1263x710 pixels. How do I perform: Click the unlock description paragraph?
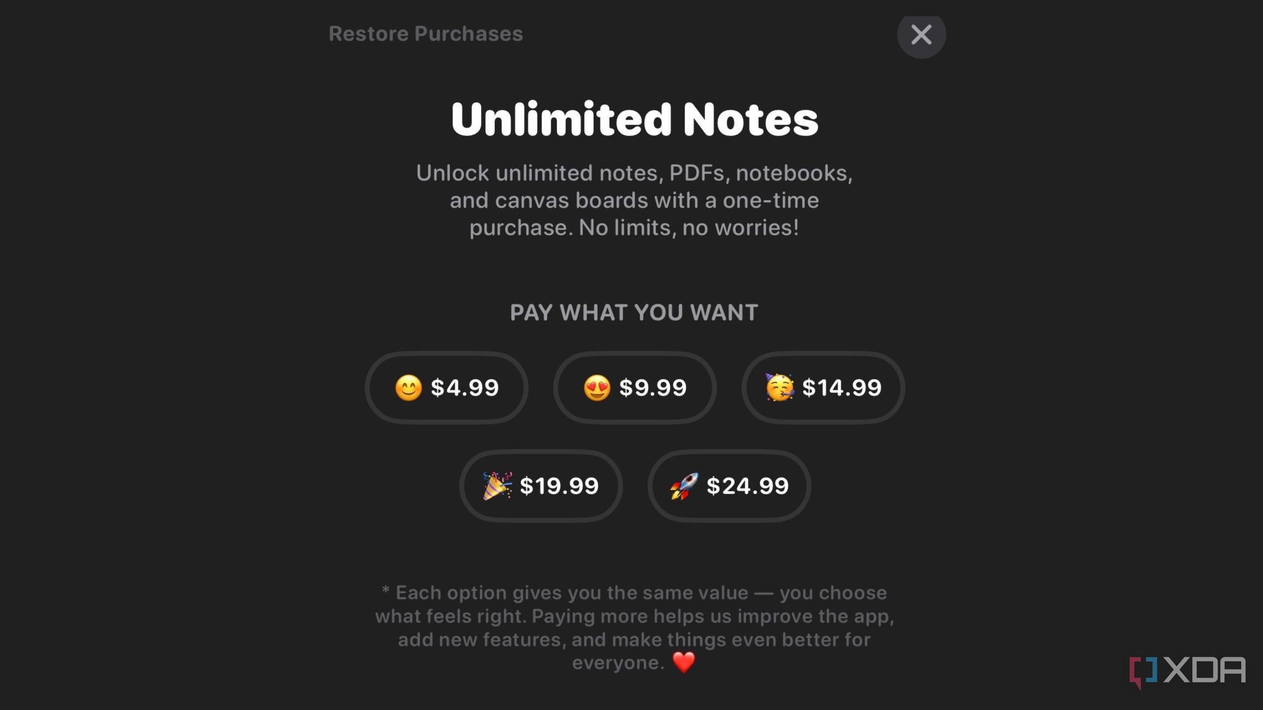pyautogui.click(x=634, y=200)
